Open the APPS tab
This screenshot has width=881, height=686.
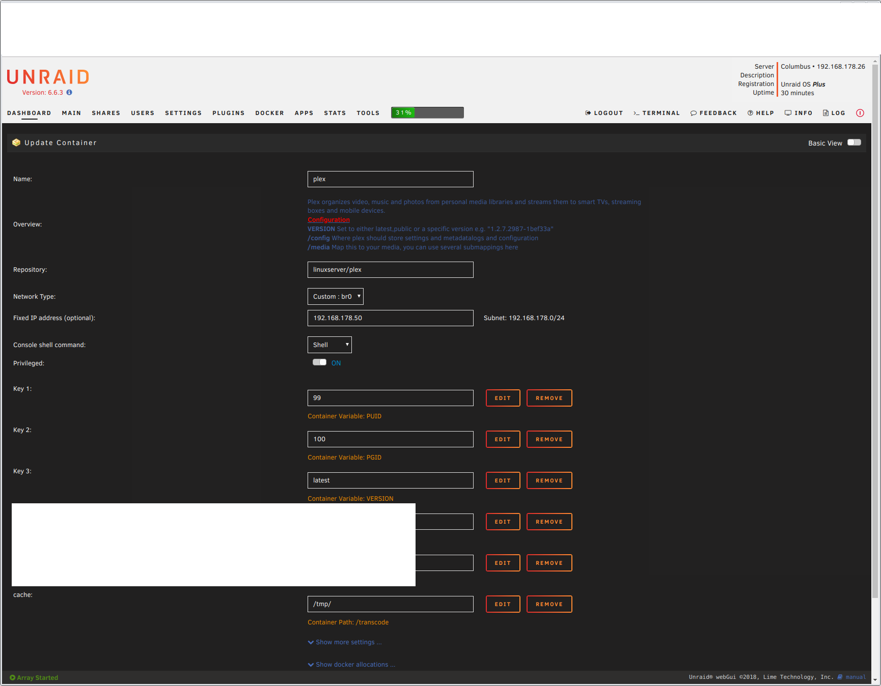click(x=304, y=113)
